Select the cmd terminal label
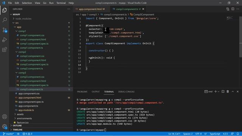Screen dimensions: 242x136 click(208, 91)
